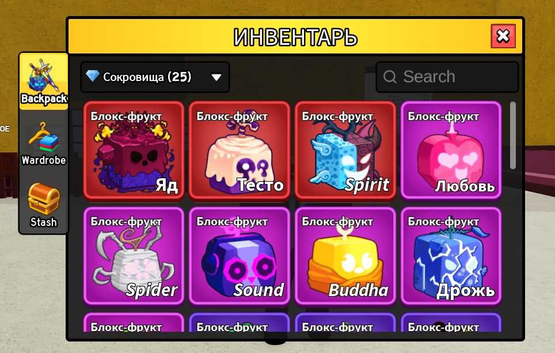Select the Яд blox fruit item
This screenshot has width=555, height=353.
pyautogui.click(x=134, y=151)
